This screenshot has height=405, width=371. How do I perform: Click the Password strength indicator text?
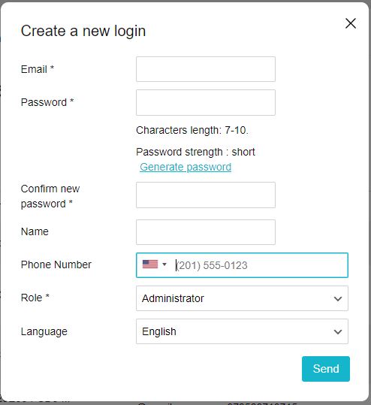pyautogui.click(x=195, y=152)
